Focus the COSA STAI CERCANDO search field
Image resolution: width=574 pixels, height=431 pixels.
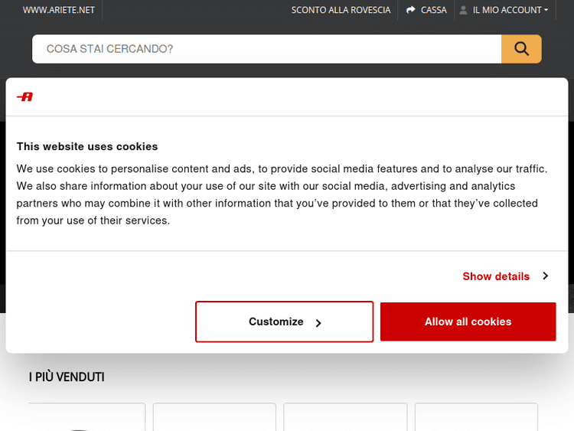266,49
